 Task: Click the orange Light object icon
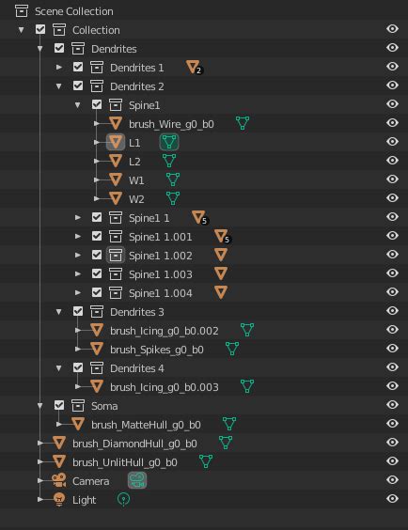pyautogui.click(x=59, y=499)
